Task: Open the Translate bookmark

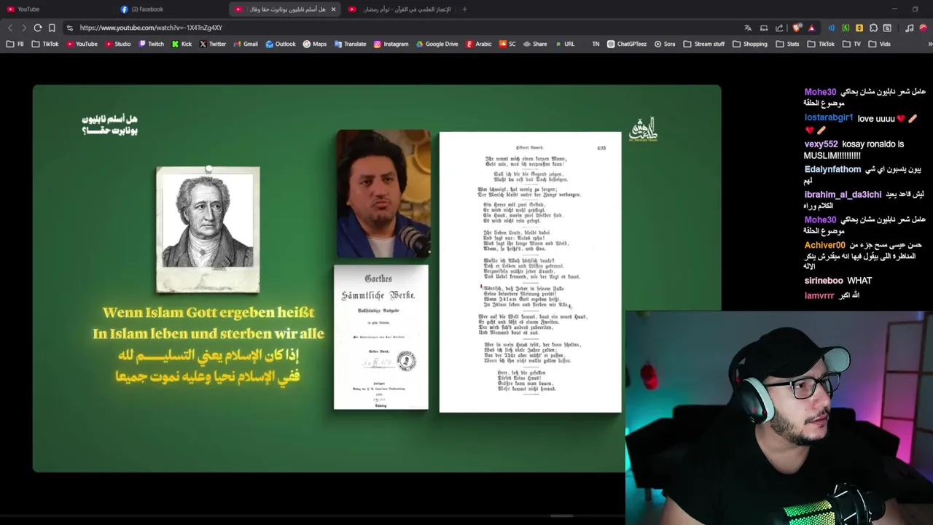Action: pyautogui.click(x=351, y=44)
